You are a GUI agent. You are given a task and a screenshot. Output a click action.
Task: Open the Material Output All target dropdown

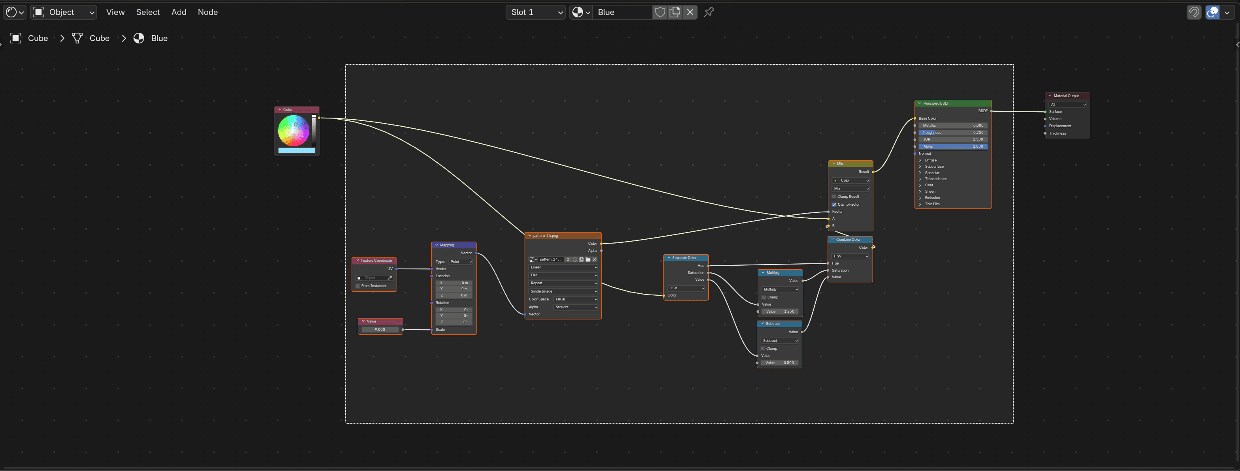point(1067,104)
